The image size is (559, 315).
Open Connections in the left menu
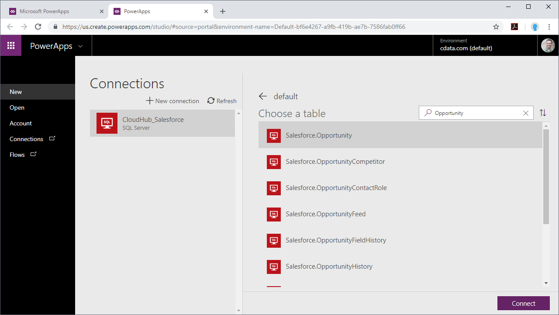coord(38,139)
